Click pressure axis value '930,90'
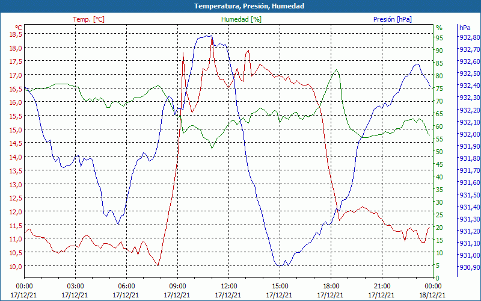 coord(468,267)
